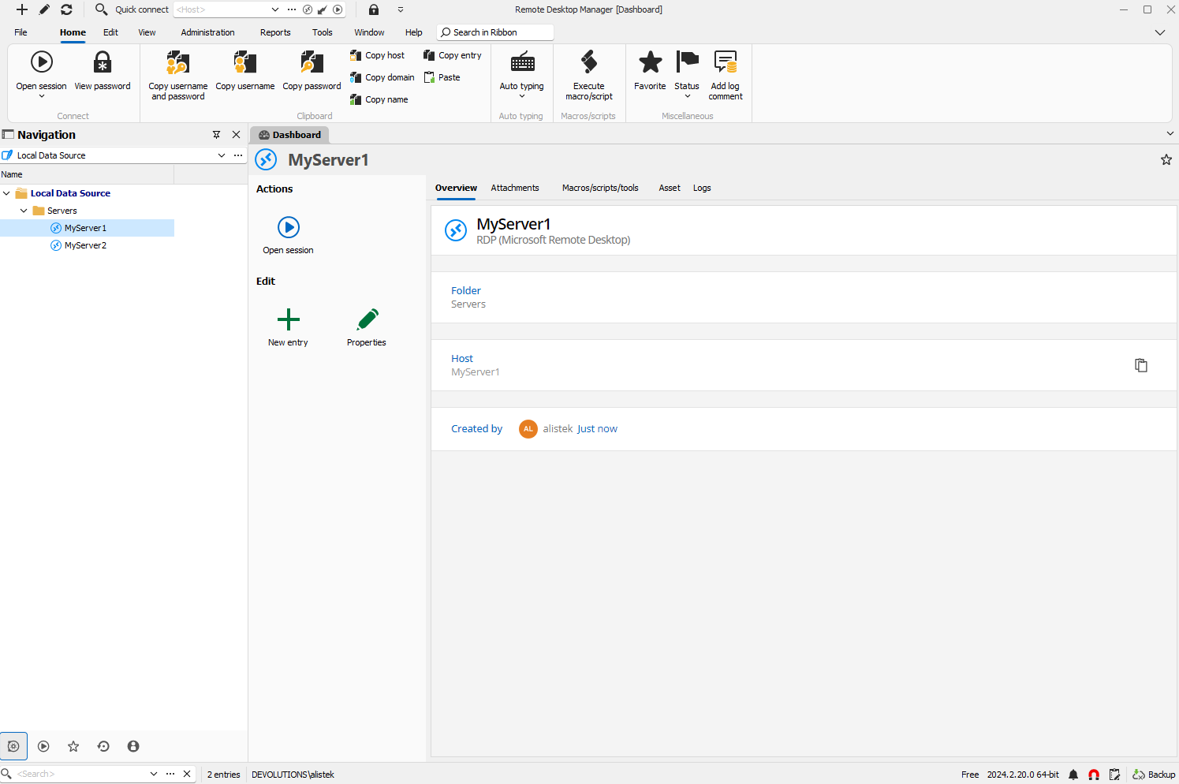Click the Copy password ribbon icon

click(x=312, y=62)
